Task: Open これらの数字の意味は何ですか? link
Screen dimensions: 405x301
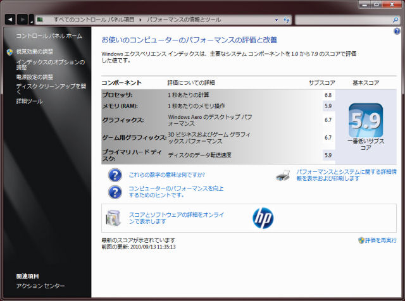Action: coord(167,175)
